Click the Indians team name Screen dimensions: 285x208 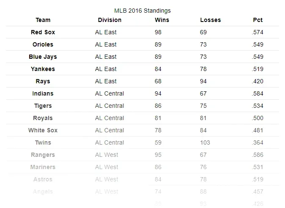(43, 93)
